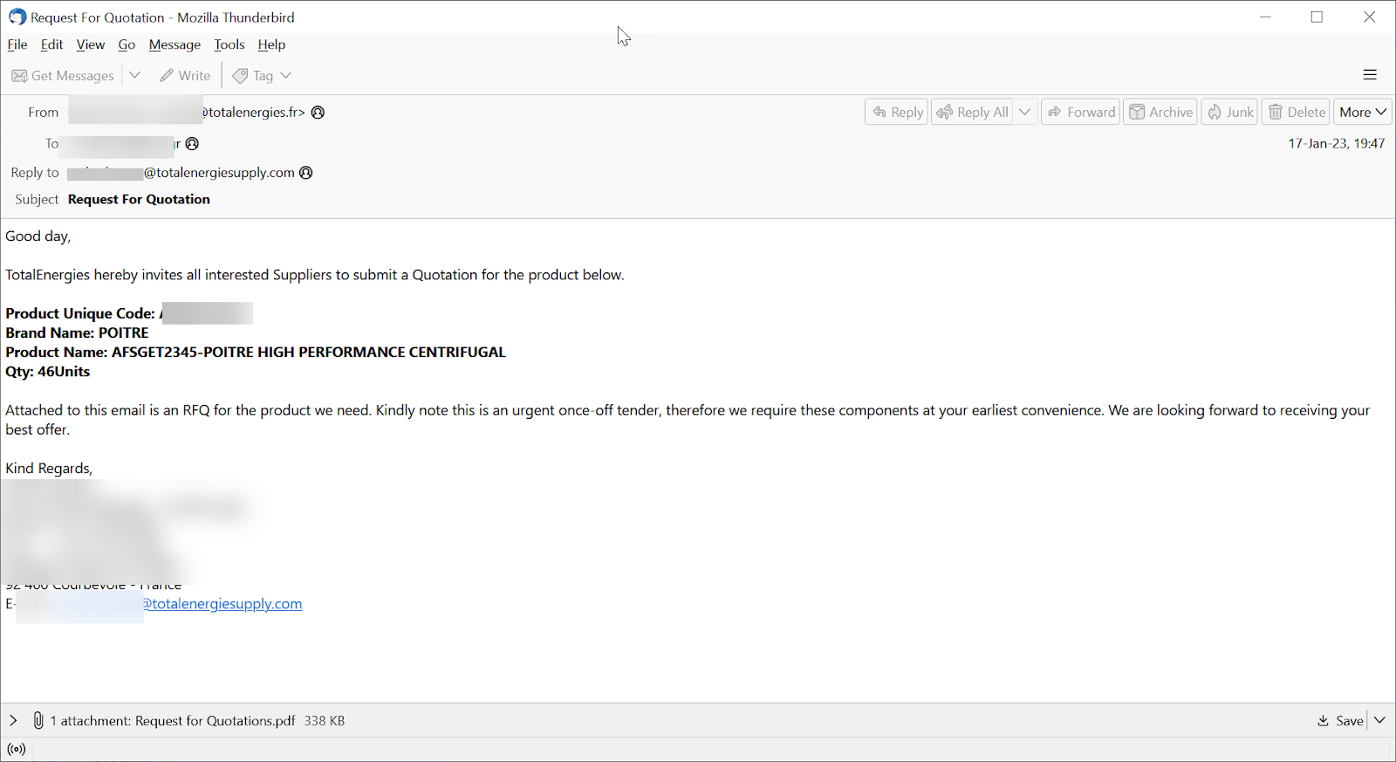
Task: Click contact icon next to To address
Action: pyautogui.click(x=193, y=144)
